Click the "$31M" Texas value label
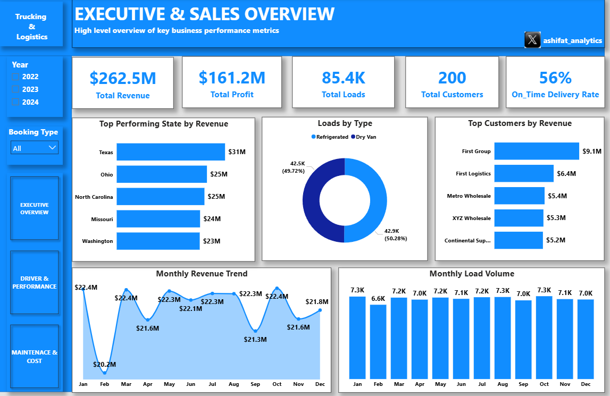Screen dimensions: 610x396 click(237, 151)
